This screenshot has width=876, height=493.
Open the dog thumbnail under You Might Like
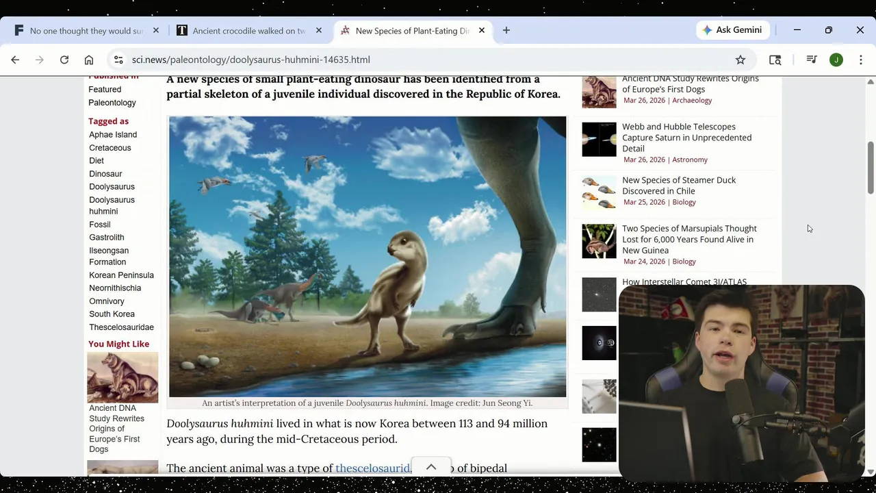123,377
